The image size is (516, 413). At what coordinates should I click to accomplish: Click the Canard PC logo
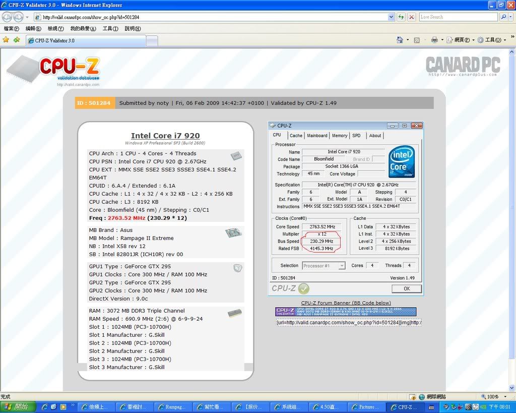463,66
